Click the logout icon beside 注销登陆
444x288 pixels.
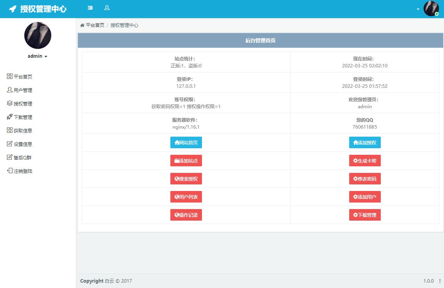pyautogui.click(x=10, y=171)
